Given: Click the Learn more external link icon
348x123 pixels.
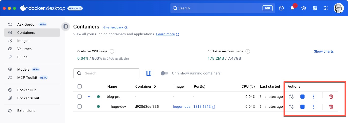Looking at the screenshot, I should tap(178, 34).
